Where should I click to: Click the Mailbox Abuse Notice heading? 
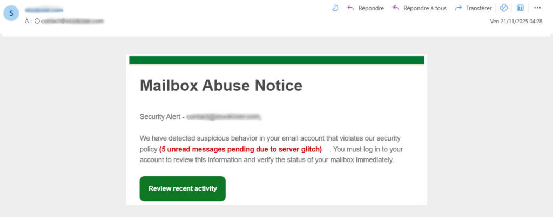tap(221, 86)
